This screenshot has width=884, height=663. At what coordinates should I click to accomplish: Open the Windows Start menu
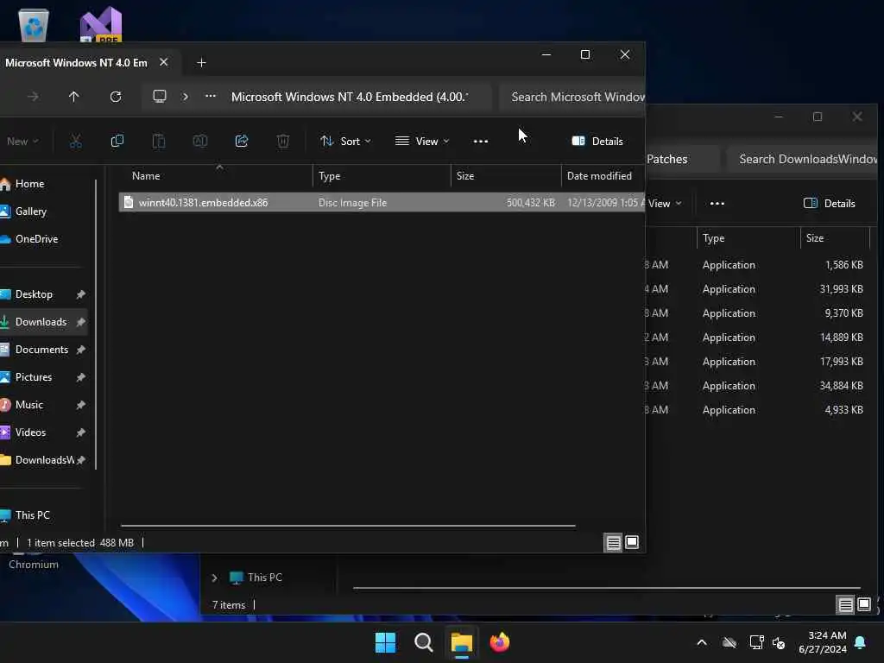[x=386, y=642]
